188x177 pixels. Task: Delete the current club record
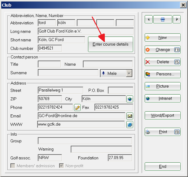point(163,62)
